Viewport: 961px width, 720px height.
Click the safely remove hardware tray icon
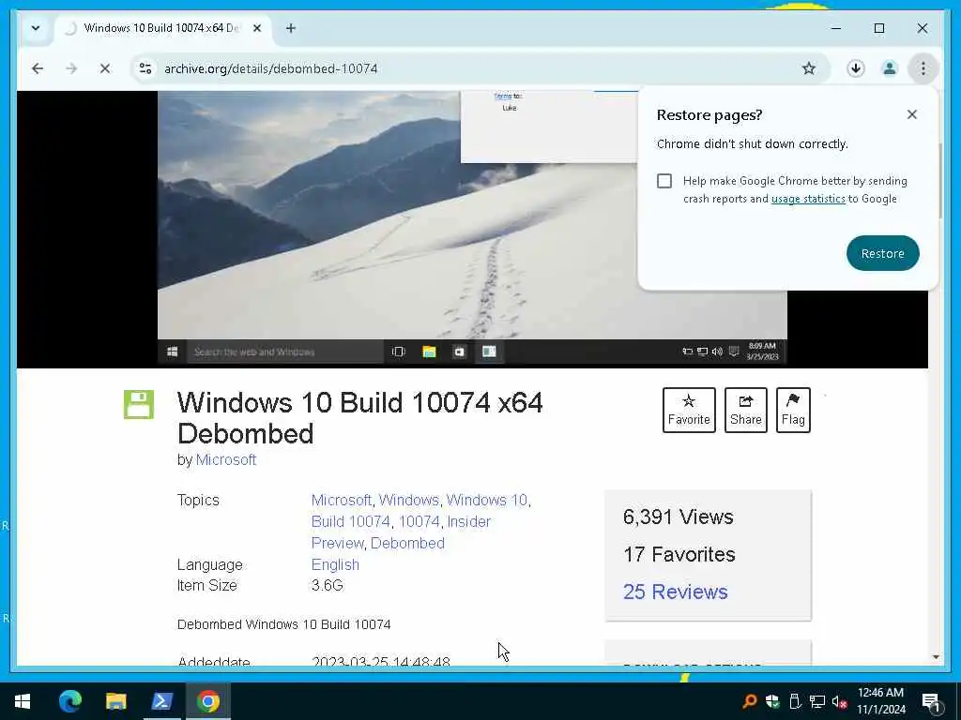click(x=795, y=701)
